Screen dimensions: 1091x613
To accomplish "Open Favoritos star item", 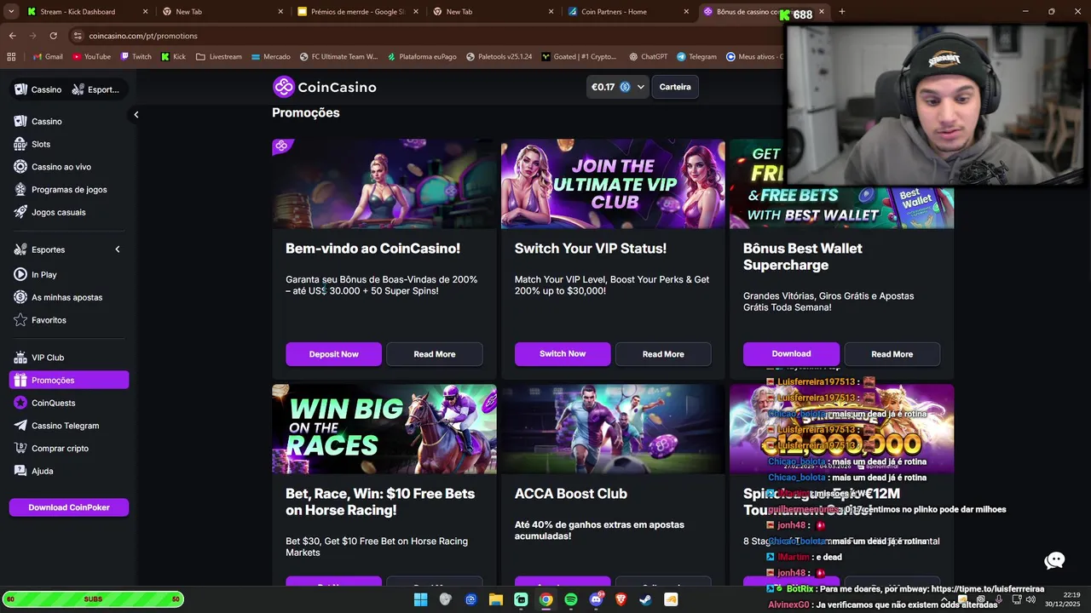I will coord(49,320).
